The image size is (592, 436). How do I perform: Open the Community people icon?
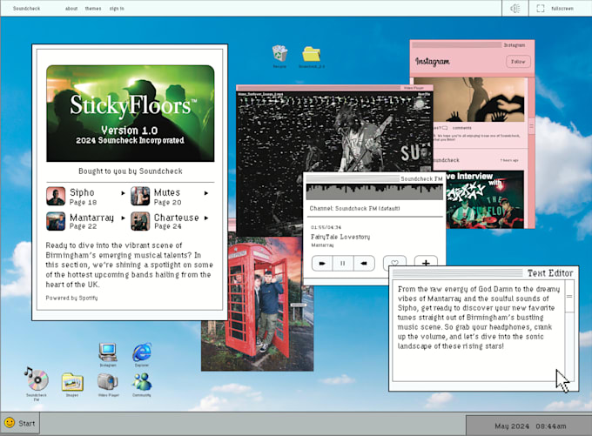click(142, 382)
